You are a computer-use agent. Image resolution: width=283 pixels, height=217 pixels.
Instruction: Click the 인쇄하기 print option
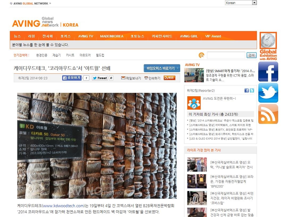[152, 78]
